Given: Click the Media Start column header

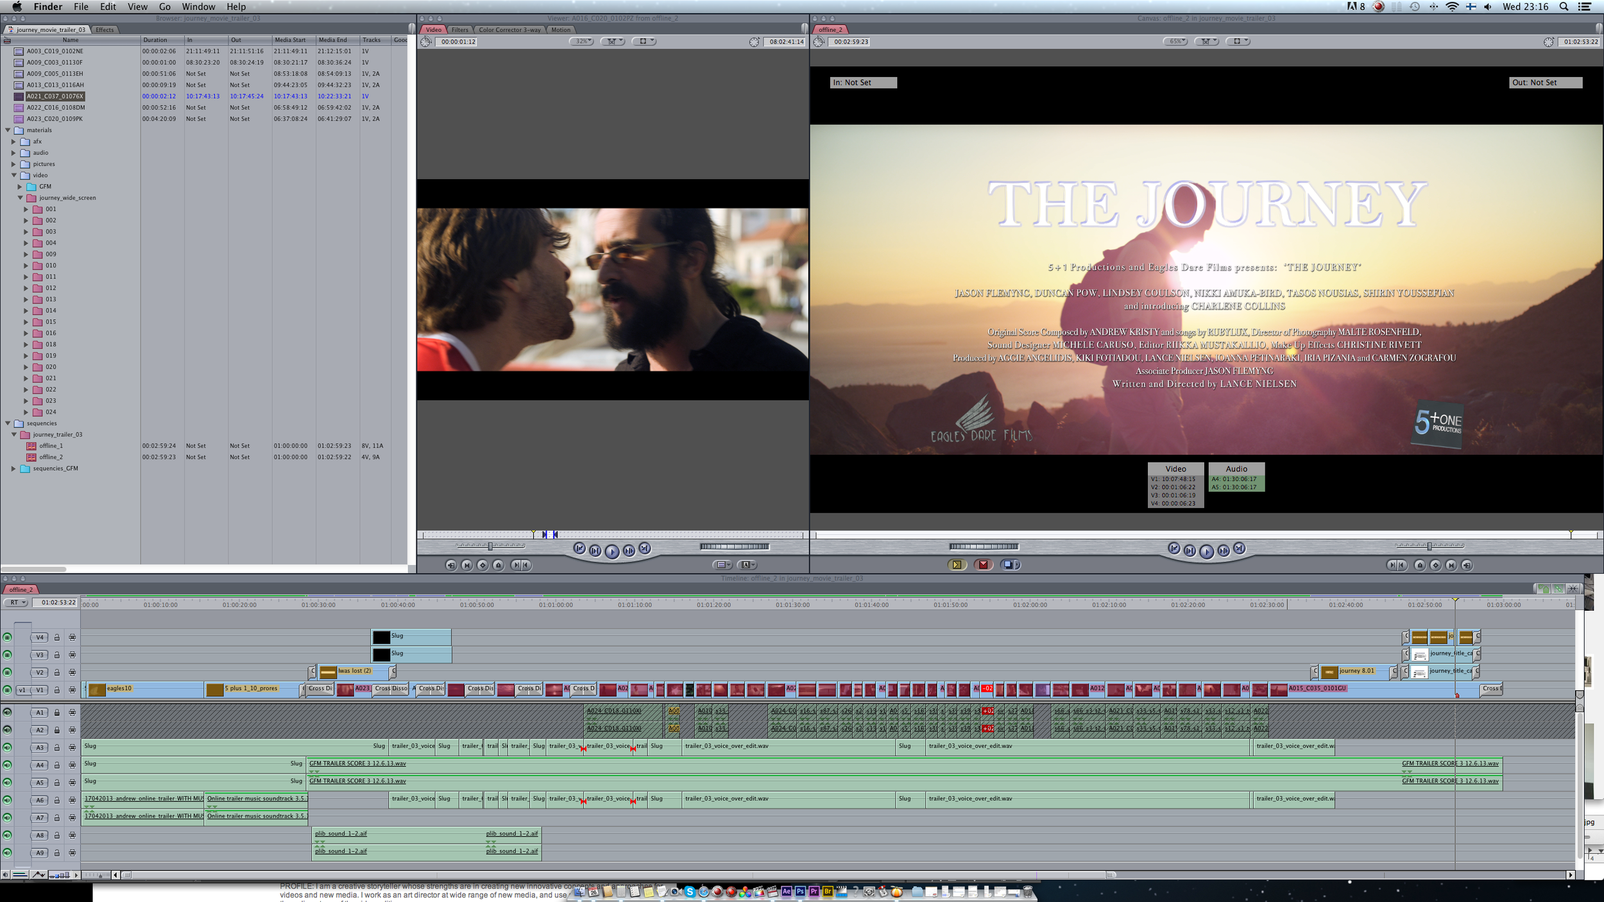Looking at the screenshot, I should coord(294,40).
